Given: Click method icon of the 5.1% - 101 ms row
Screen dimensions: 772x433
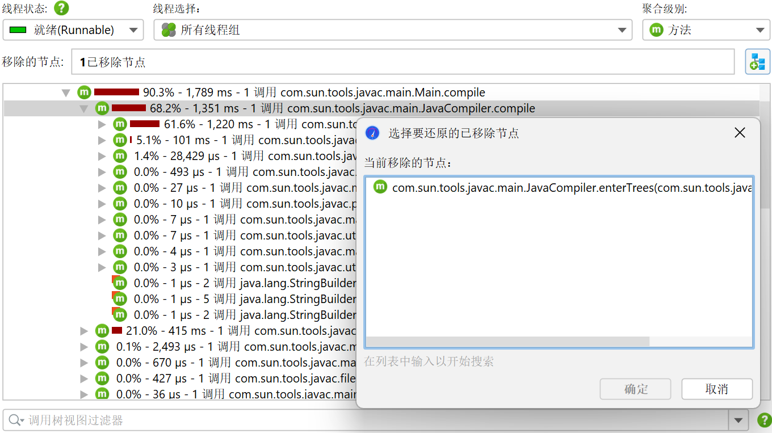Looking at the screenshot, I should coord(120,140).
